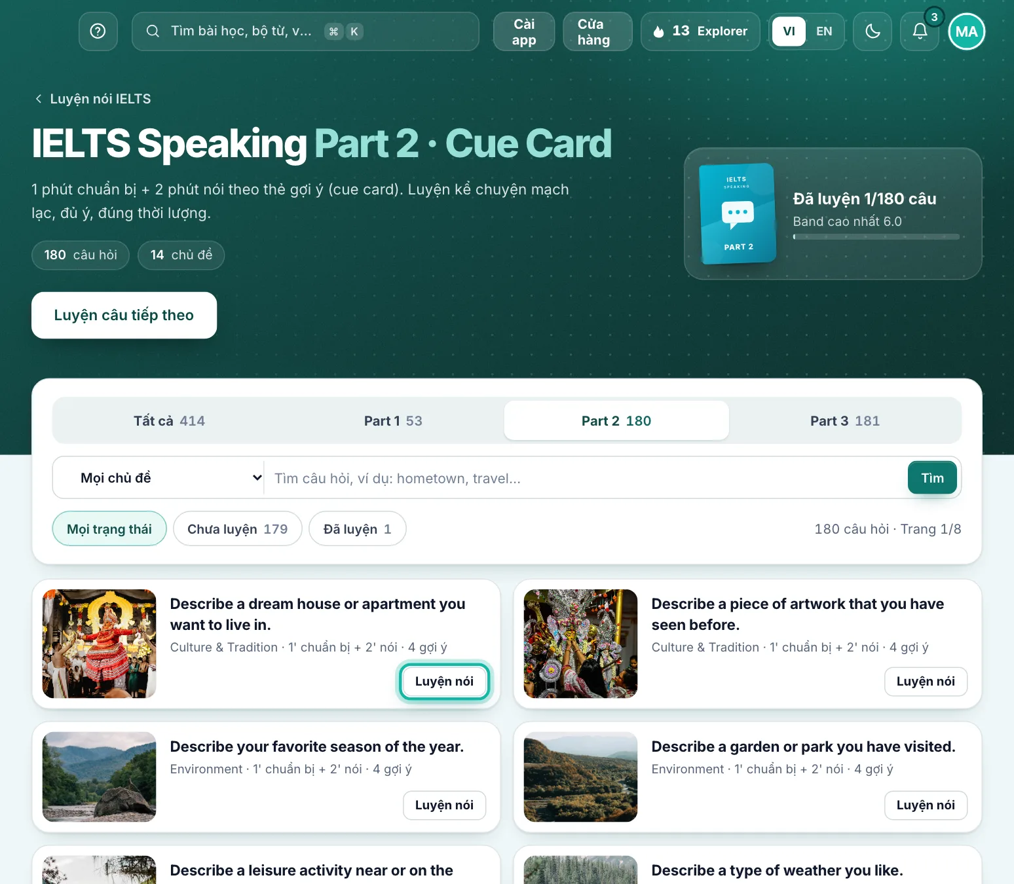Open the garden or park card thumbnail
Screen dimensions: 1014x884
coord(580,777)
